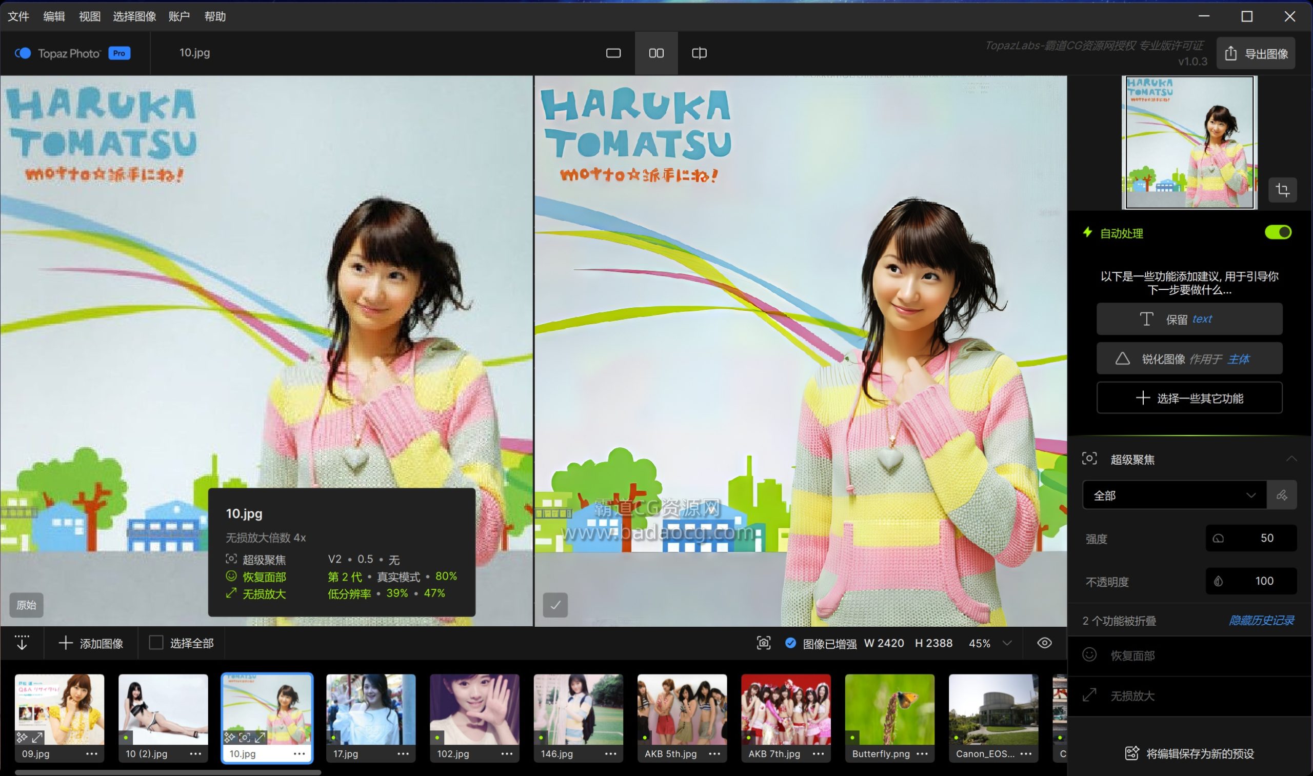Click the crop tool icon
This screenshot has width=1313, height=776.
tap(1282, 190)
